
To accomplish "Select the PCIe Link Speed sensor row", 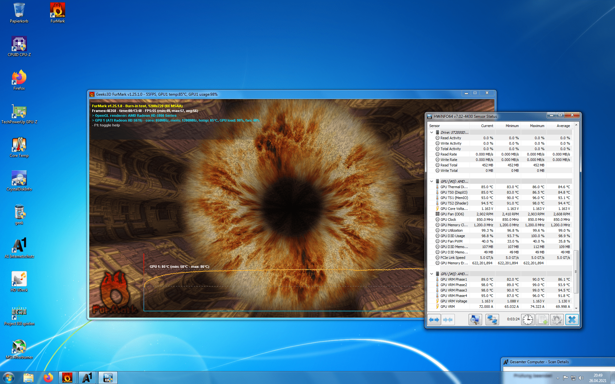I will 500,258.
